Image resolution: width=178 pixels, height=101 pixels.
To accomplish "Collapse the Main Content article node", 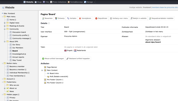I will click(x=42, y=70).
